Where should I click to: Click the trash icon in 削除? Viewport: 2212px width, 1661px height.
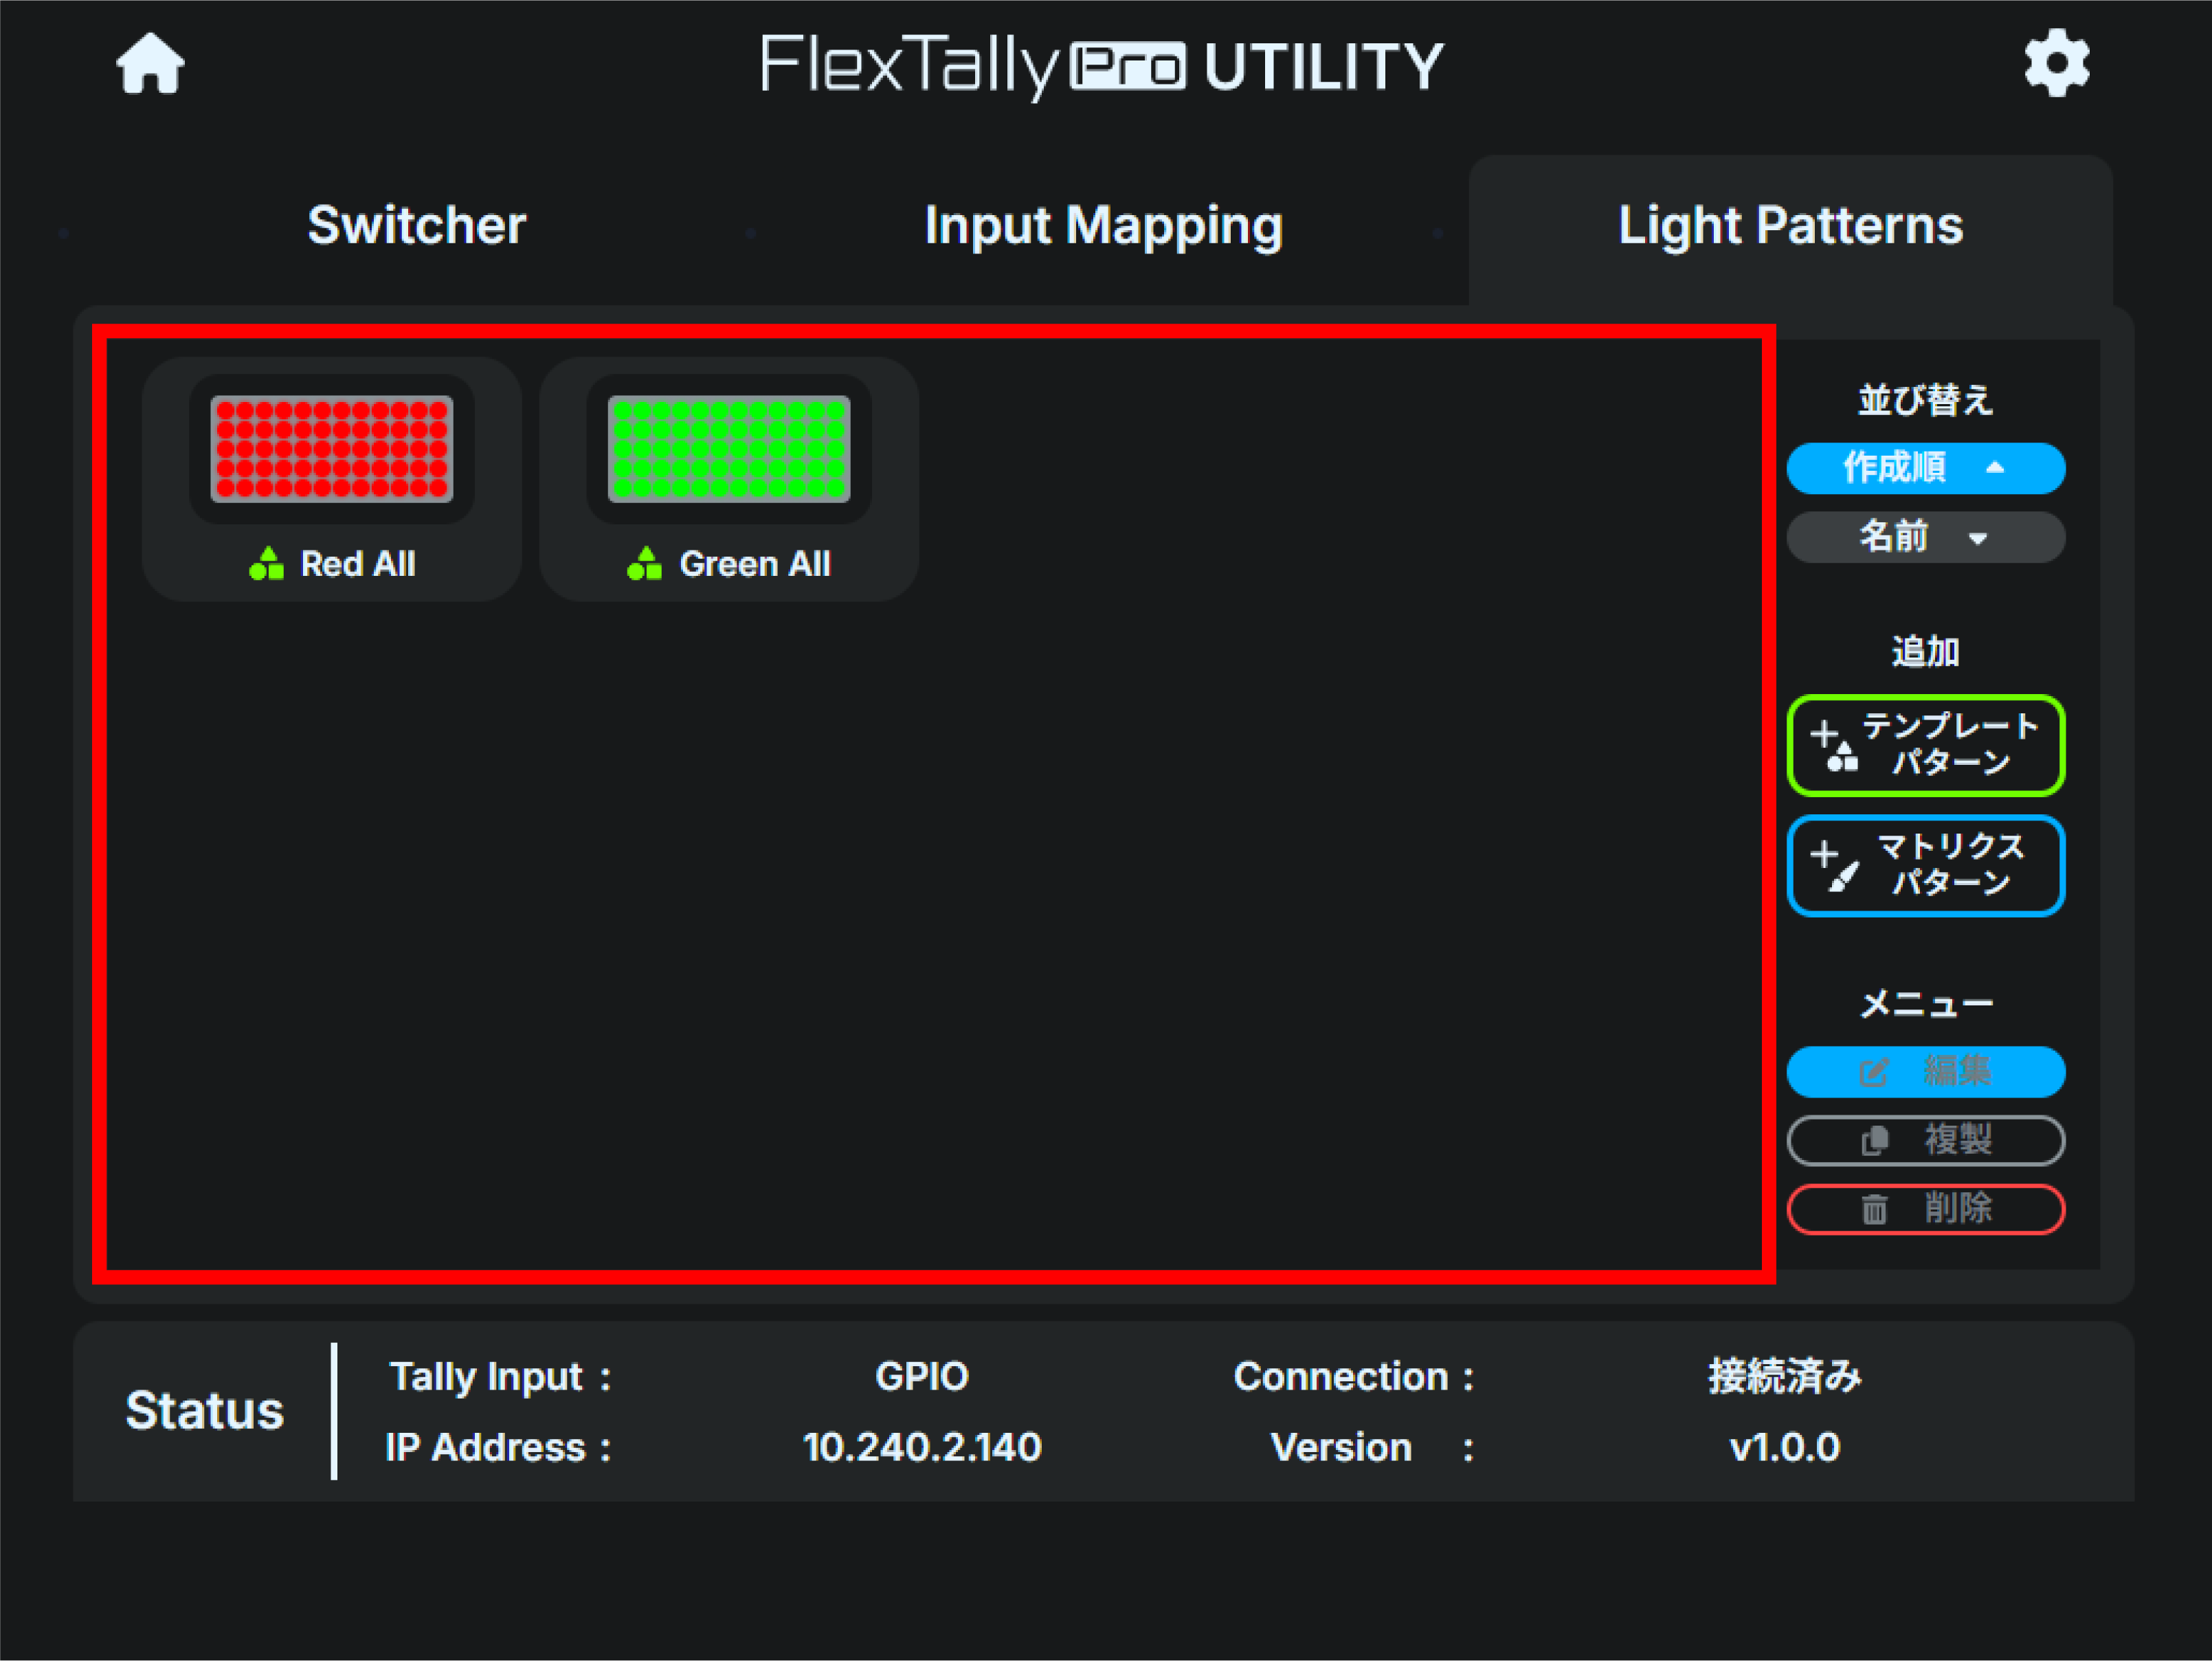pyautogui.click(x=1874, y=1210)
